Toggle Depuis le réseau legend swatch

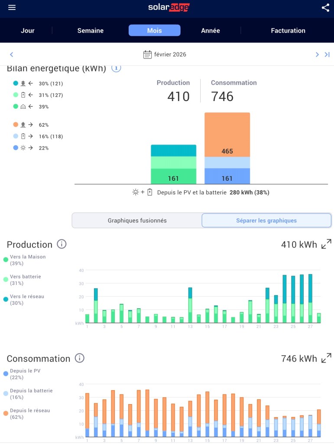6,413
